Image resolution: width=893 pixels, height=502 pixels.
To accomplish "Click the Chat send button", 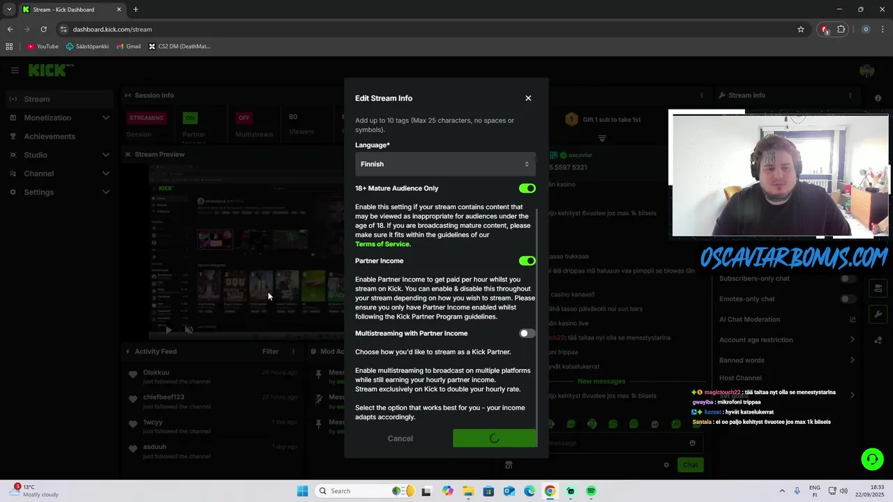I will point(690,465).
